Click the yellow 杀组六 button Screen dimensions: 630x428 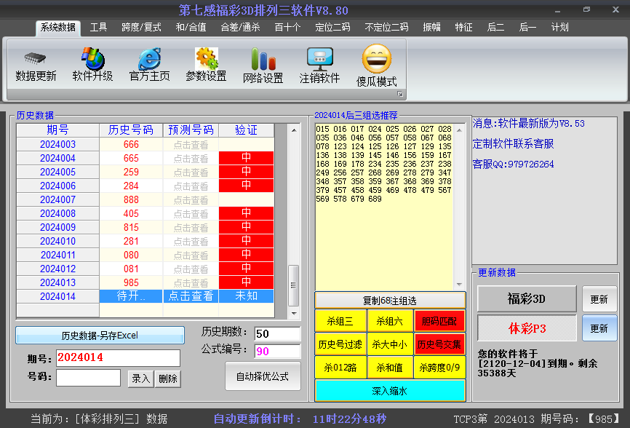click(x=390, y=321)
